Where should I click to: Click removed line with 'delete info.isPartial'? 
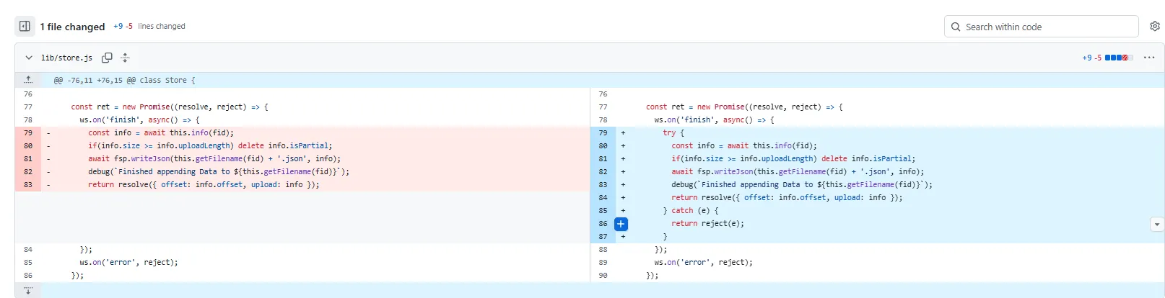tap(210, 146)
